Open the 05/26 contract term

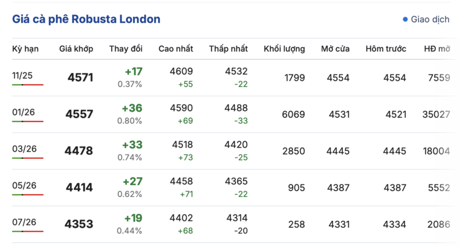click(x=24, y=185)
